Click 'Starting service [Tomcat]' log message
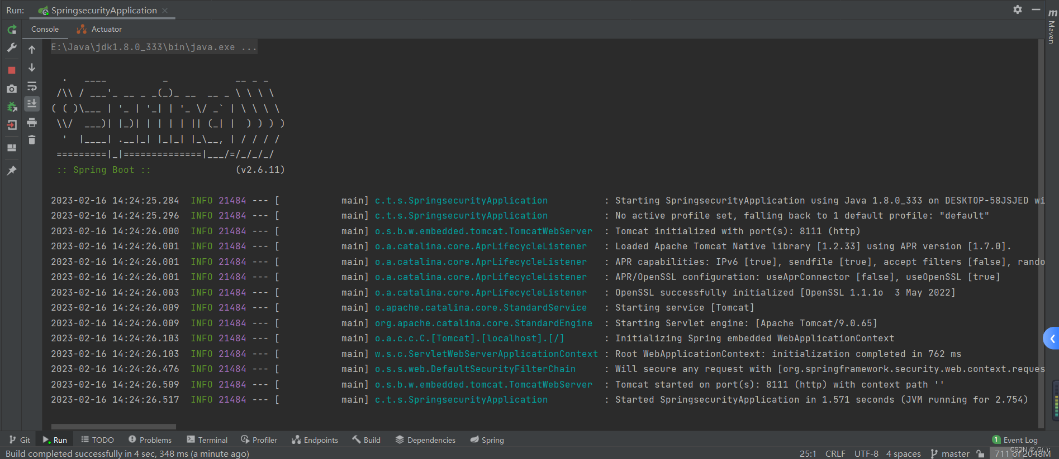Image resolution: width=1059 pixels, height=459 pixels. tap(685, 307)
